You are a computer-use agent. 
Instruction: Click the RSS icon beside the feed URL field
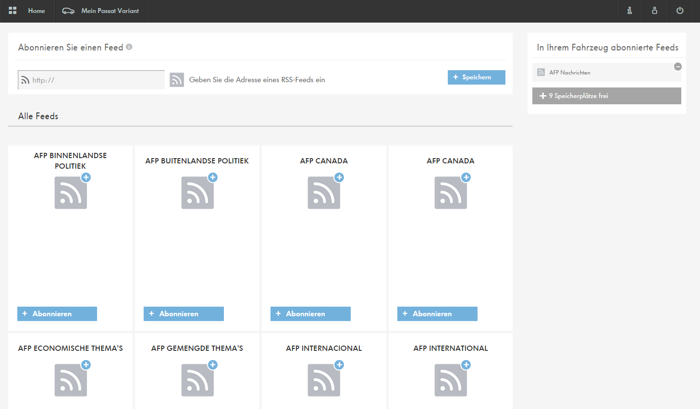pos(177,80)
